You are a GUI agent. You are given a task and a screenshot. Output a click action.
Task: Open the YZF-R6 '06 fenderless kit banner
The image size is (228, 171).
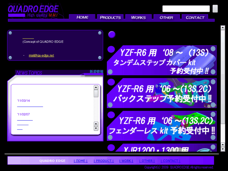pos(162,126)
